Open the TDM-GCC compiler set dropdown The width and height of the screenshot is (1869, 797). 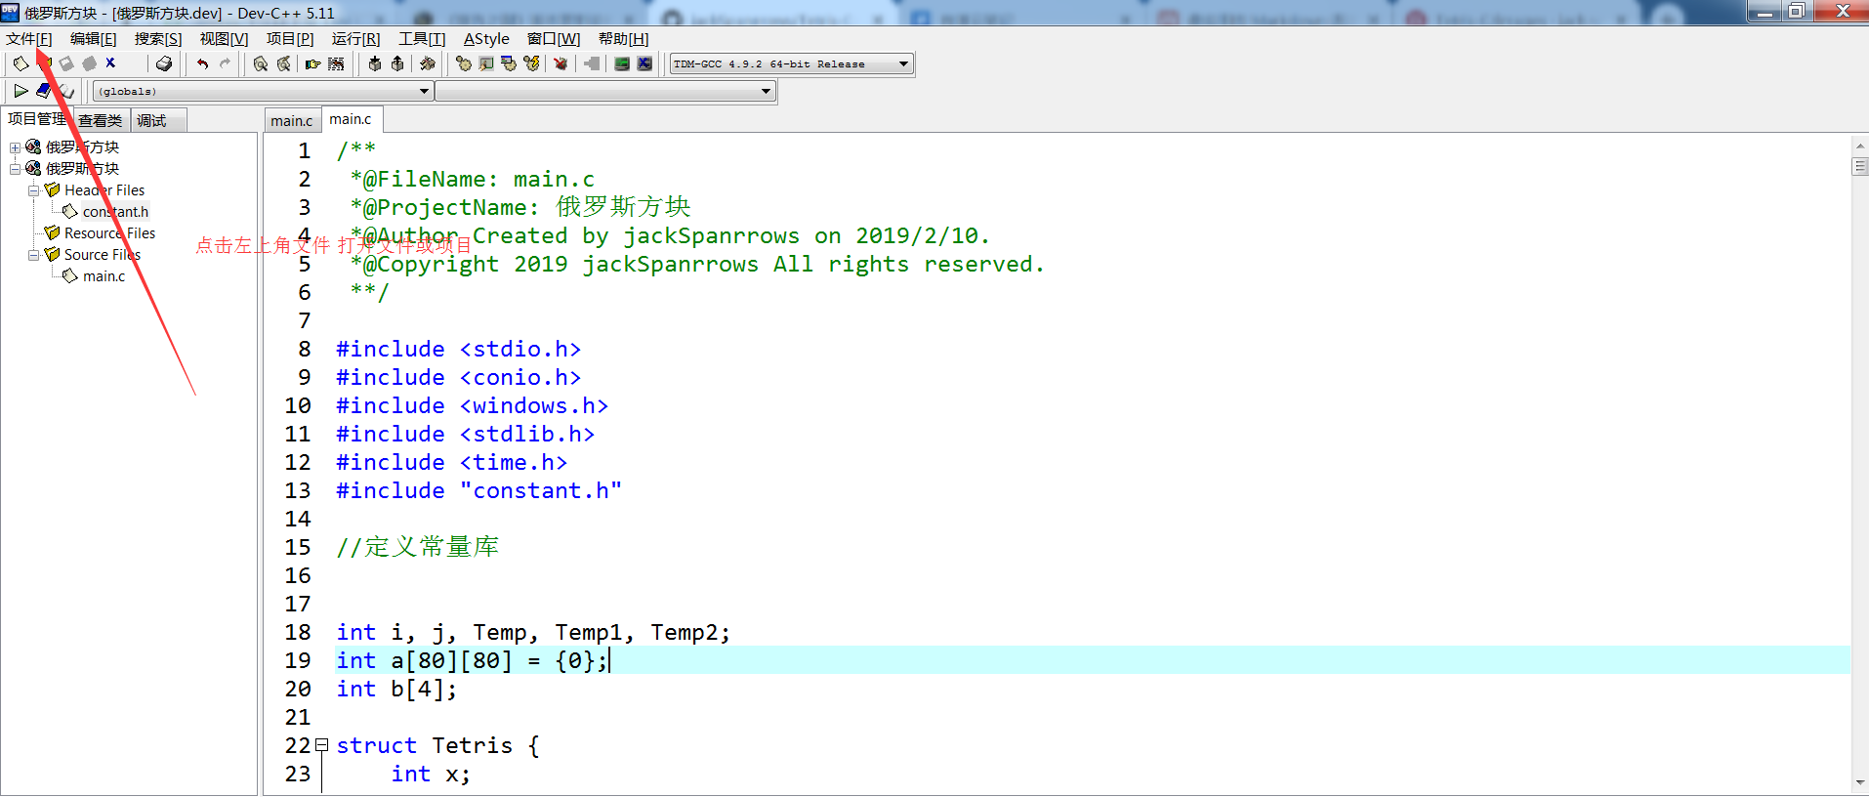coord(791,63)
